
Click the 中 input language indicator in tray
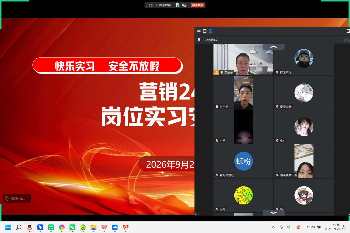[289, 227]
